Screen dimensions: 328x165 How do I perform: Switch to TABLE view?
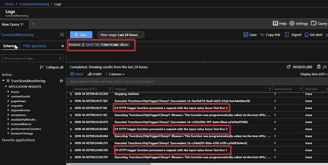(x=77, y=74)
